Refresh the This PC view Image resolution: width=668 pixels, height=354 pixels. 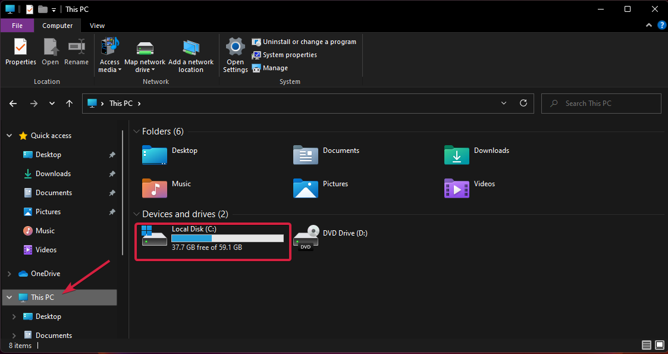(523, 103)
